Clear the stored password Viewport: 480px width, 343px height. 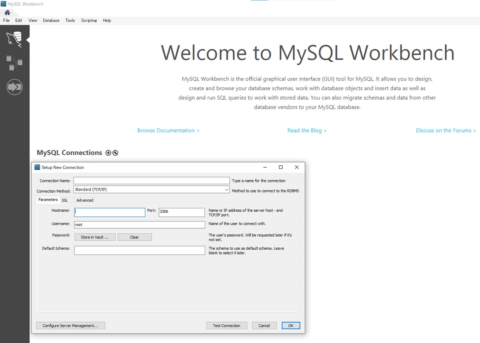[x=134, y=237]
